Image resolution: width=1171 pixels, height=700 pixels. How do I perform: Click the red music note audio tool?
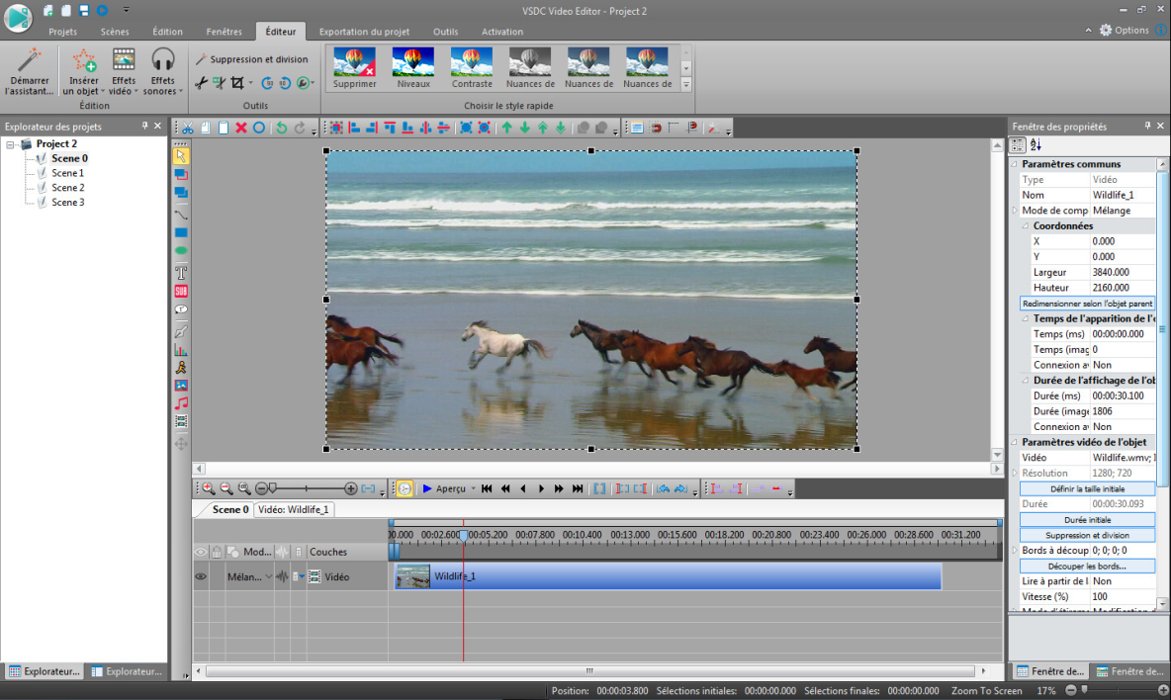tap(181, 403)
